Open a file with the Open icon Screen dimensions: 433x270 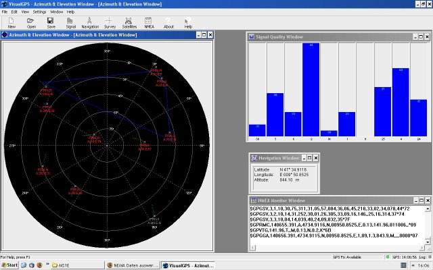coord(31,23)
